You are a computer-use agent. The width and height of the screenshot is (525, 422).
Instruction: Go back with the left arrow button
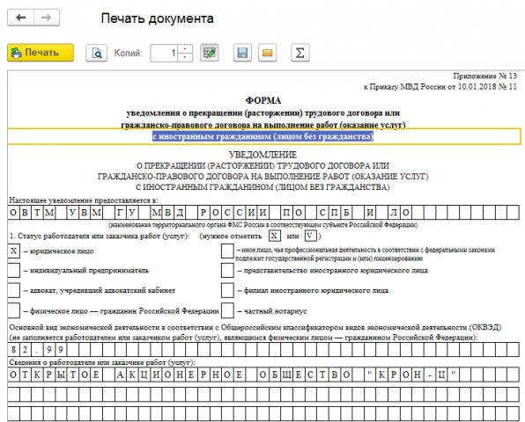click(21, 18)
